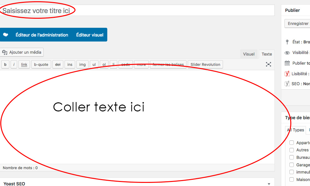The image size is (310, 186).
Task: Enable the Garage checkbox
Action: [292, 165]
